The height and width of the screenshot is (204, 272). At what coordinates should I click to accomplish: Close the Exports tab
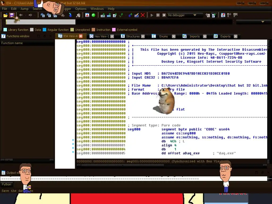point(235,36)
